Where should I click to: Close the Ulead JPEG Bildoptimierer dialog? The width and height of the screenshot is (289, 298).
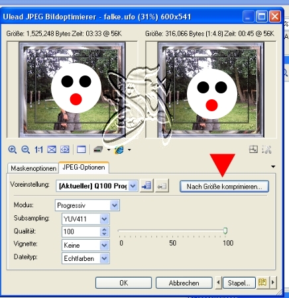275,17
